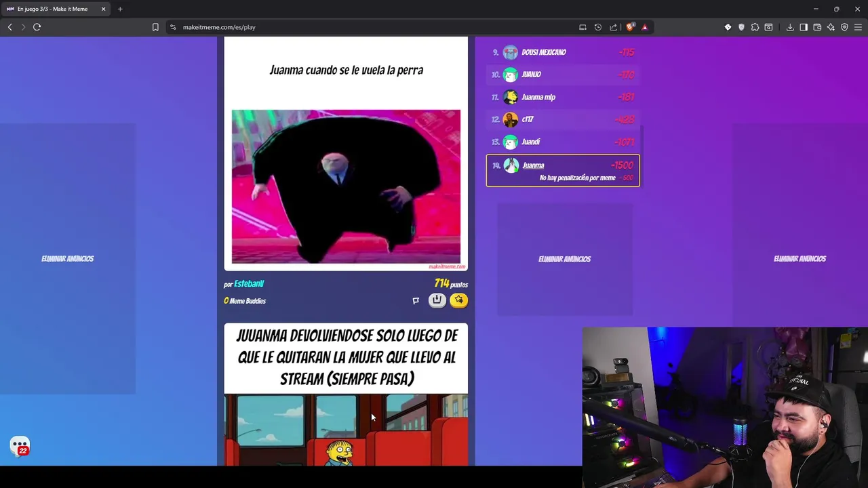Open the tab search toolbar icon

point(768,27)
